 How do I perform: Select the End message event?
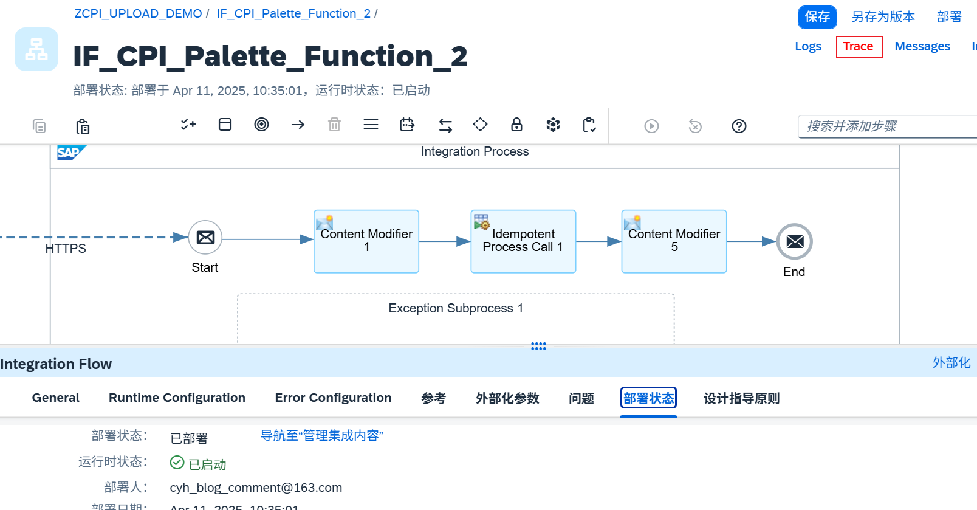click(795, 241)
